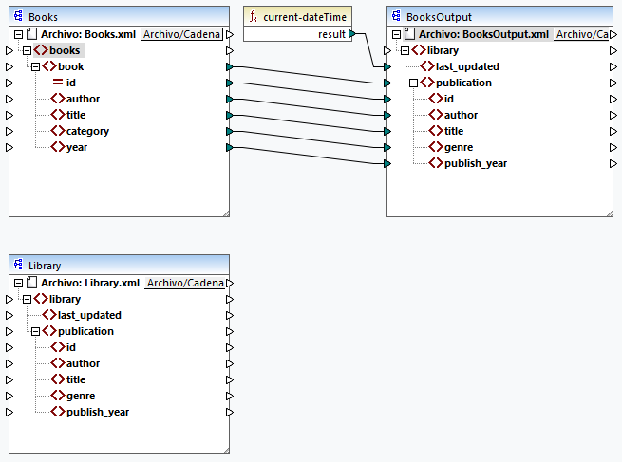Select the category element in Books
This screenshot has height=462, width=622.
[86, 131]
